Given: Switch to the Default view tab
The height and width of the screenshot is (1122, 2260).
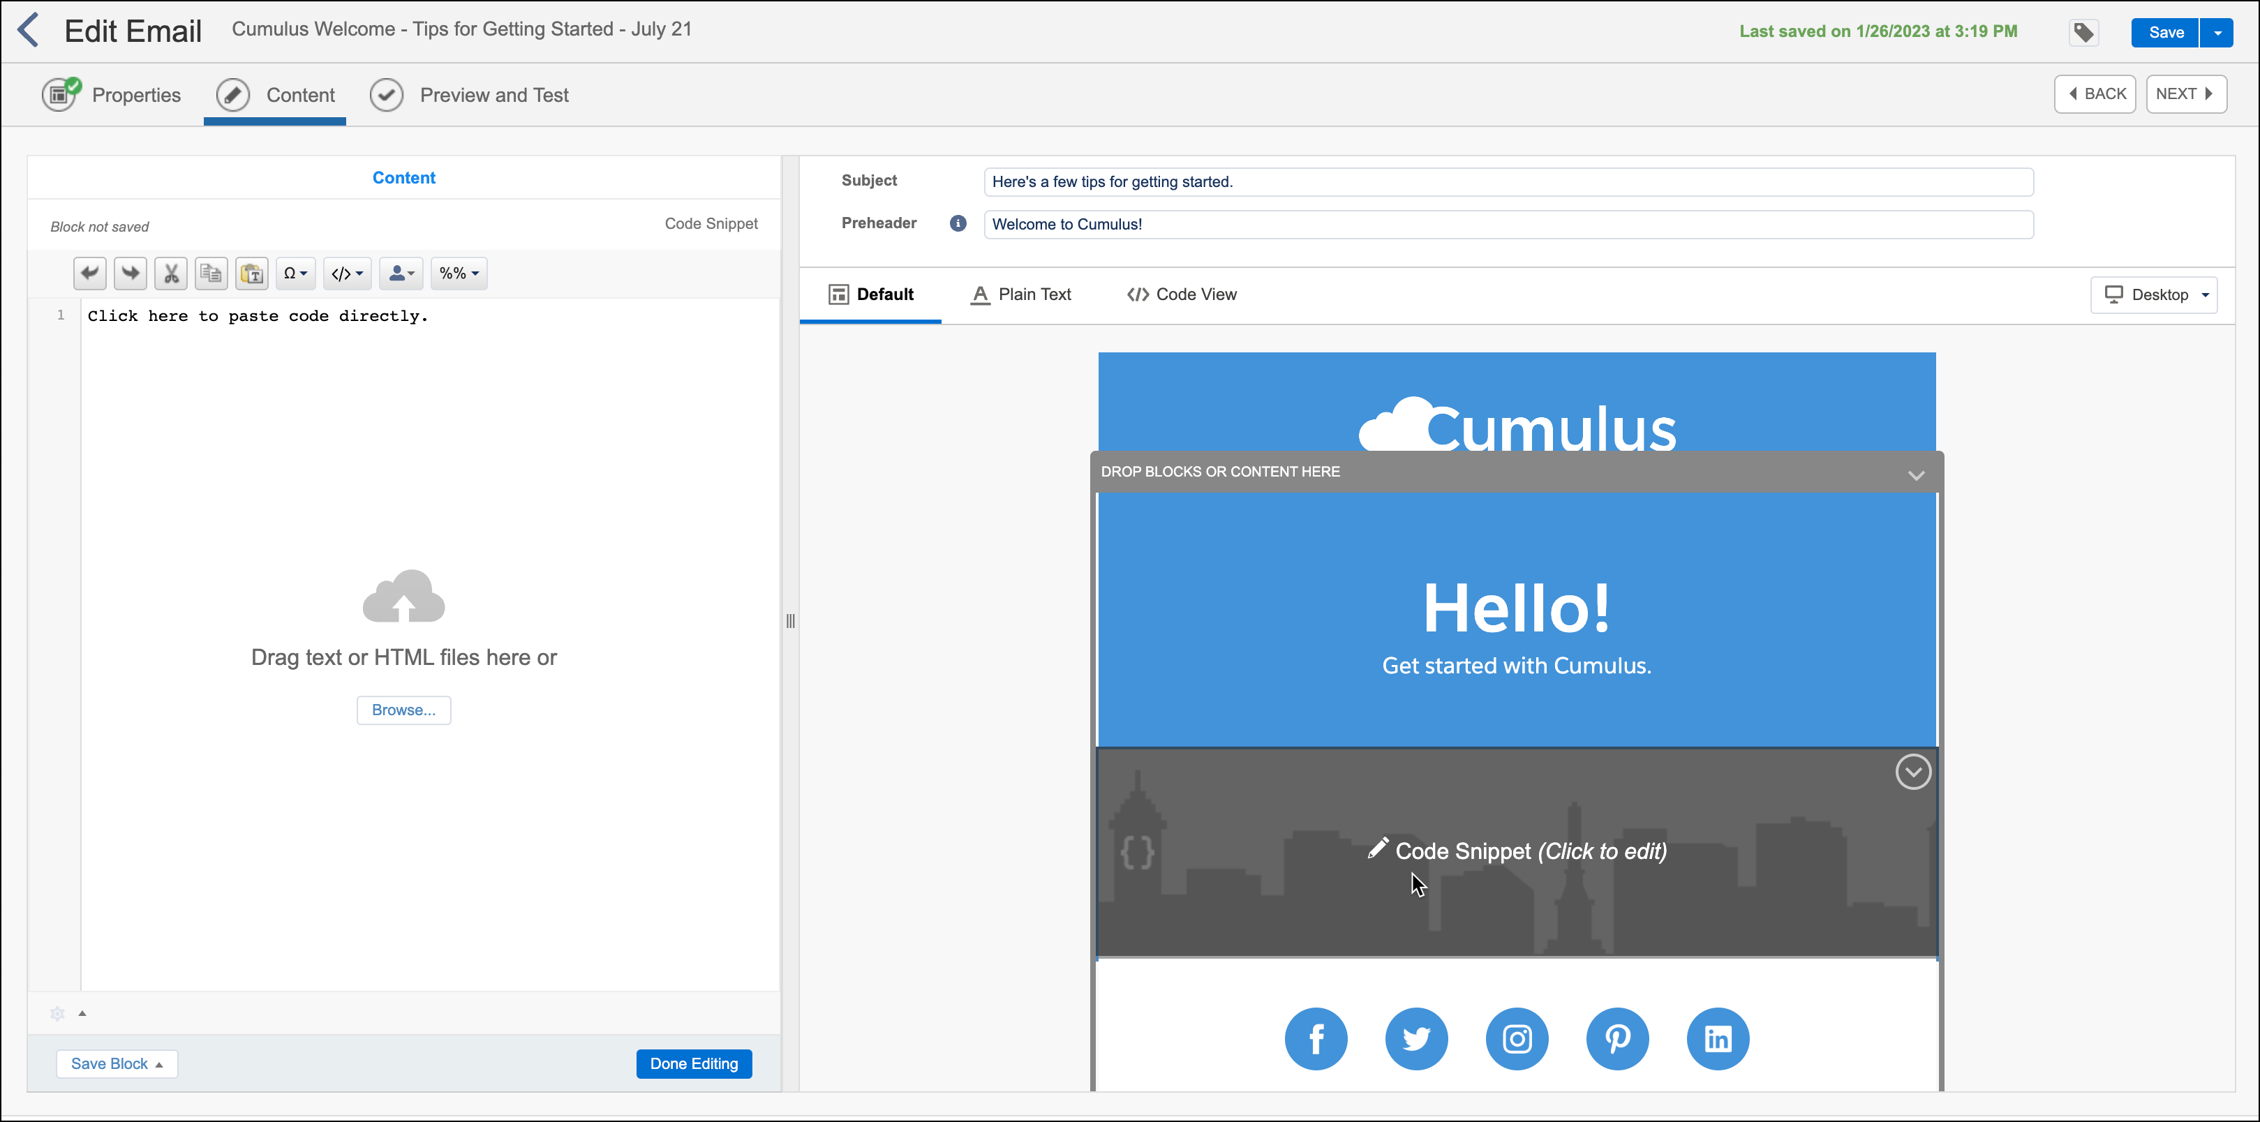Looking at the screenshot, I should pyautogui.click(x=870, y=294).
